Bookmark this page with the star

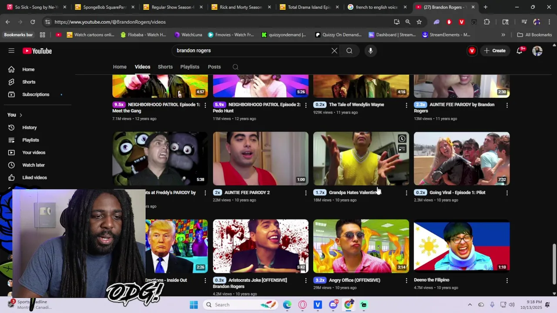(419, 22)
